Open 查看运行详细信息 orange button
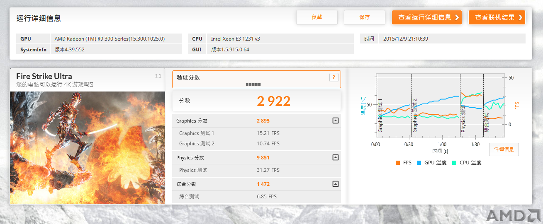 tap(427, 17)
